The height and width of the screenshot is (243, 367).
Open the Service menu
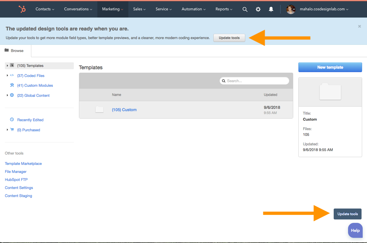pyautogui.click(x=164, y=9)
